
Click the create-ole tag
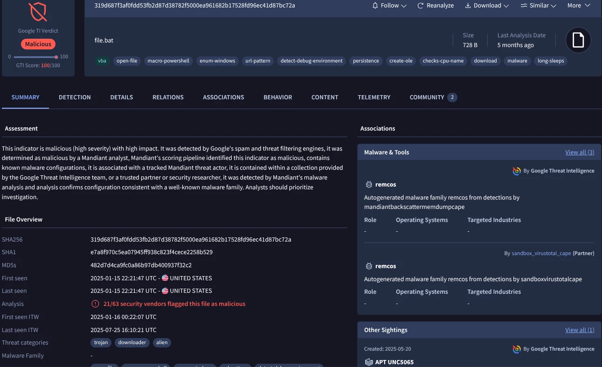401,61
